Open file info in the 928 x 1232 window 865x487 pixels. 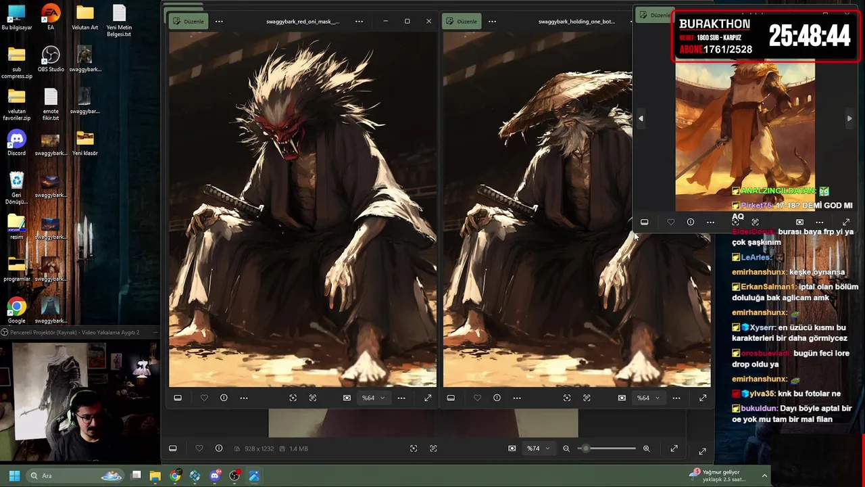pos(219,448)
